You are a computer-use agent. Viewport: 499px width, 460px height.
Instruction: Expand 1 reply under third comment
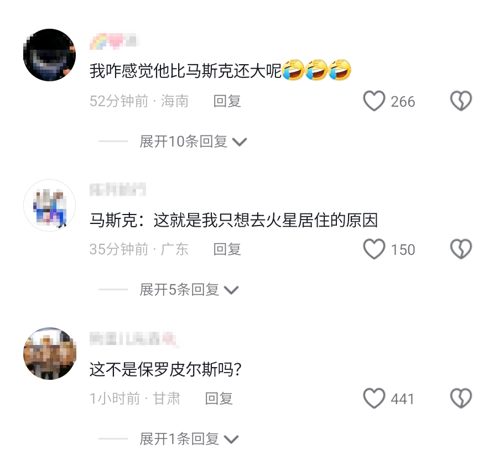tap(189, 439)
